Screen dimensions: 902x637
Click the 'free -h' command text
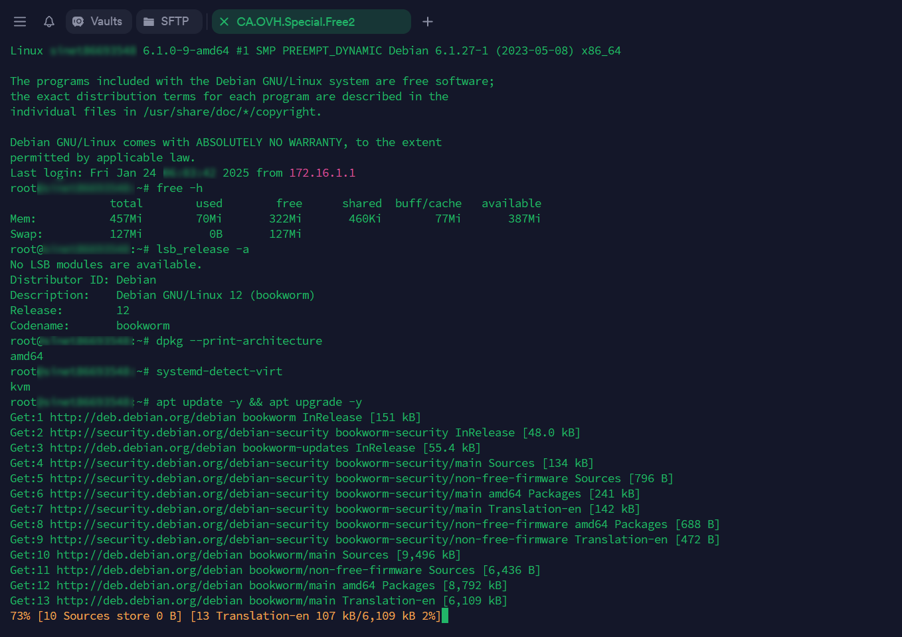[179, 188]
